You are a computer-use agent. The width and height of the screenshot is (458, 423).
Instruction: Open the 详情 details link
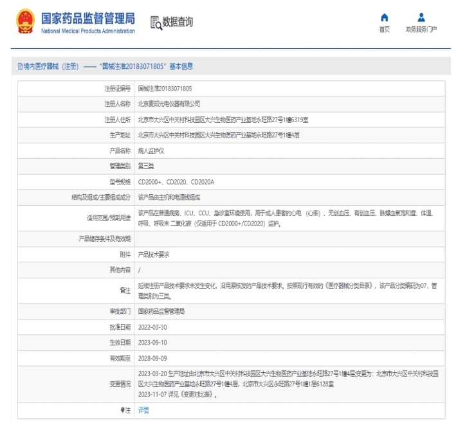coord(143,410)
